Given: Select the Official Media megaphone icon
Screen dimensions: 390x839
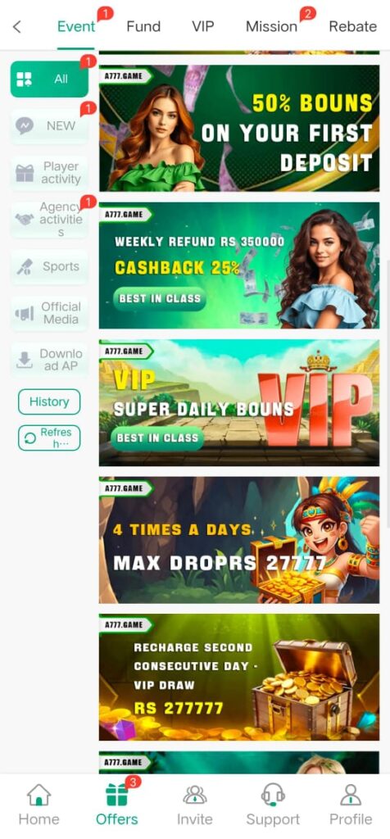Looking at the screenshot, I should click(24, 313).
